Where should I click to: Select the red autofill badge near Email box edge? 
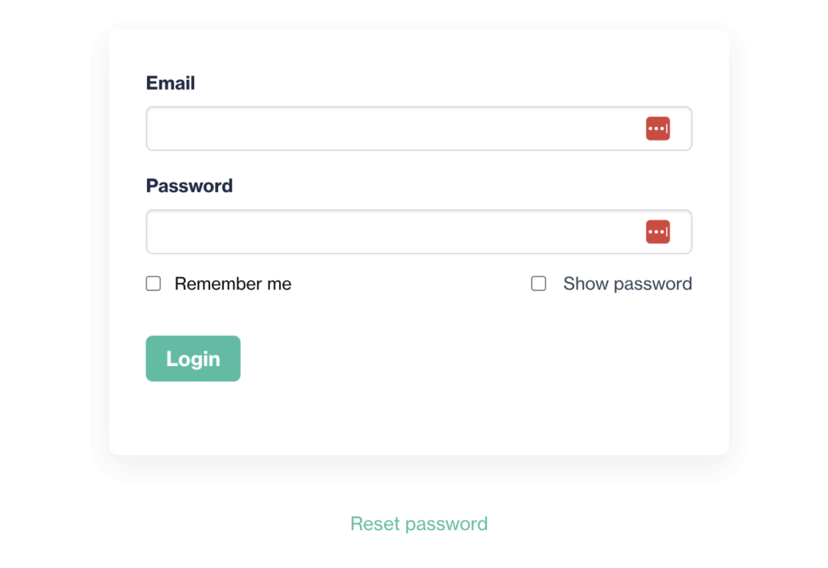pyautogui.click(x=658, y=128)
